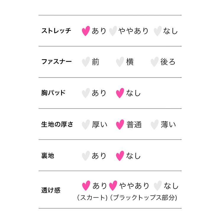The height and width of the screenshot is (219, 219).
Task: Click the gray heart for 透け感 なし
Action: [x=158, y=186]
